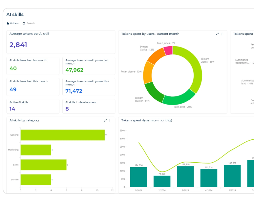
Task: Click the General category bar
Action: (62, 135)
